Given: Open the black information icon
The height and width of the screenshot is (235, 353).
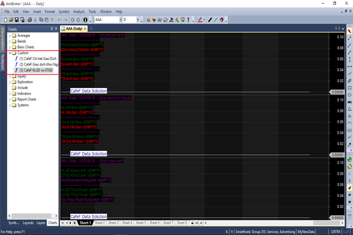Looking at the screenshot, I should coord(85,20).
